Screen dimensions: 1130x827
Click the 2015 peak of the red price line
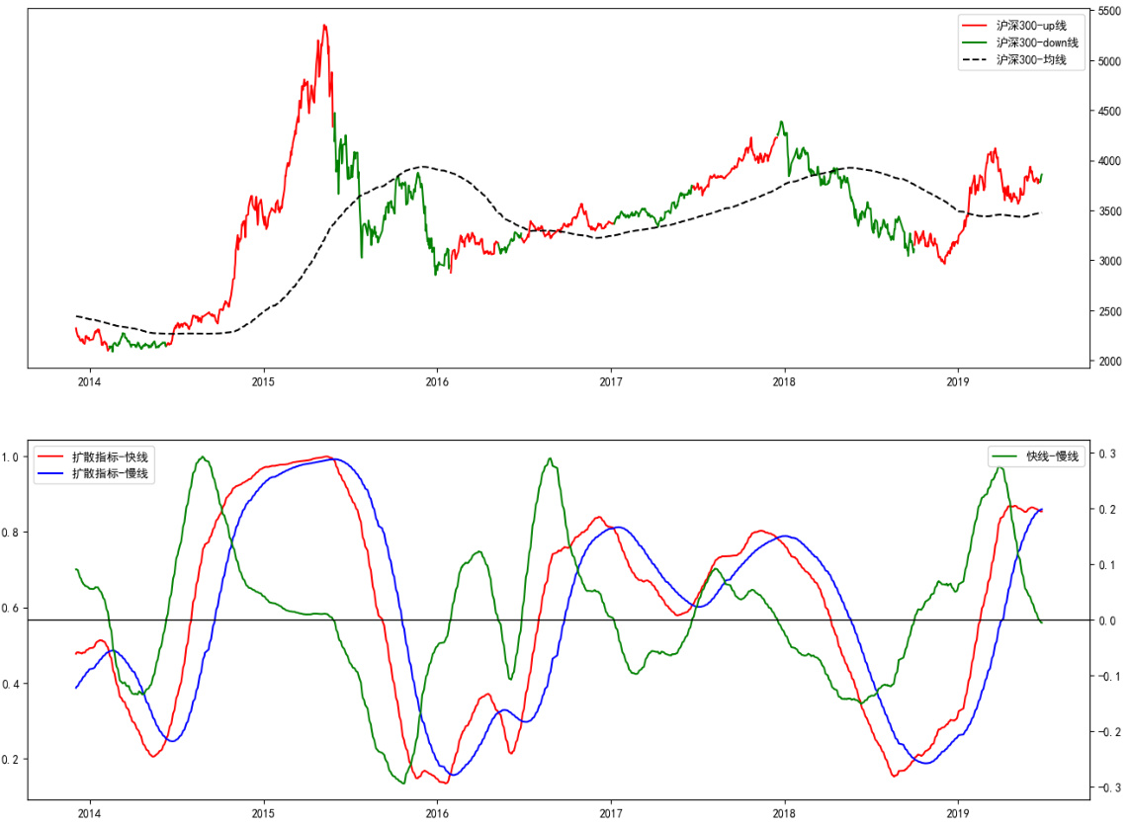coord(324,26)
